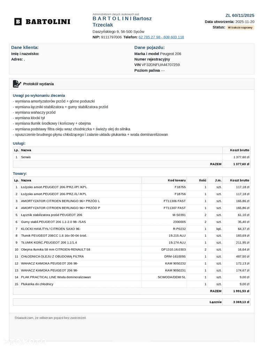This screenshot has height=348, width=269.
Task: Click the code FT11307 FAST
Action: click(x=175, y=208)
